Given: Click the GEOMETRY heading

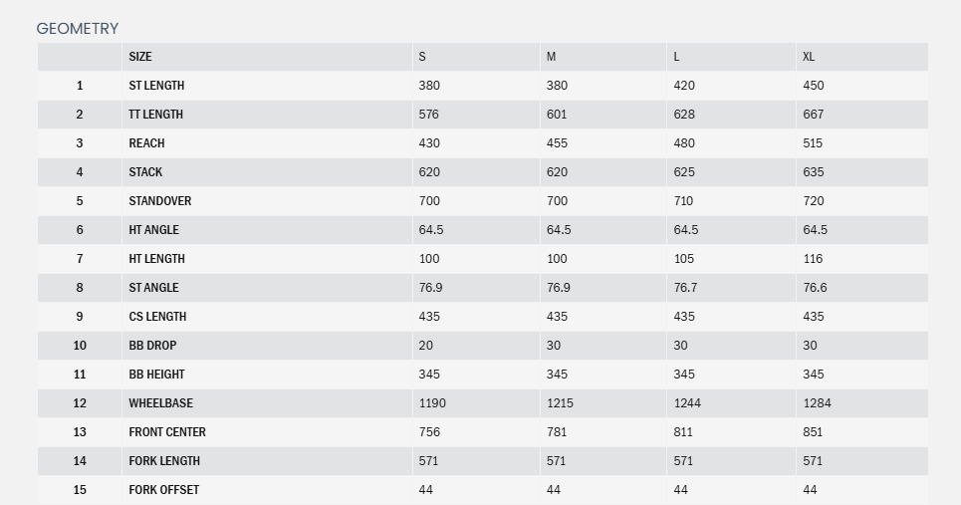Looking at the screenshot, I should pos(77,29).
